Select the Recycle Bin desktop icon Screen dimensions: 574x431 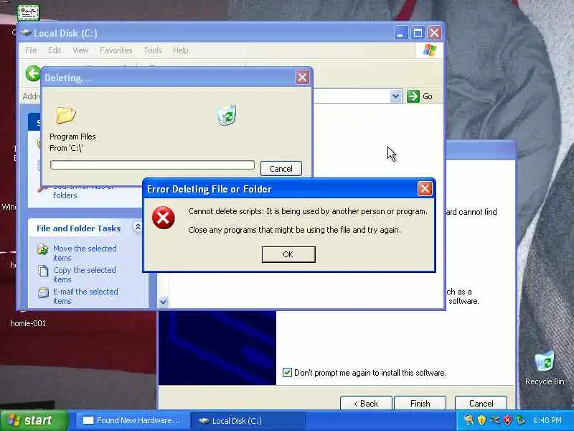[545, 369]
